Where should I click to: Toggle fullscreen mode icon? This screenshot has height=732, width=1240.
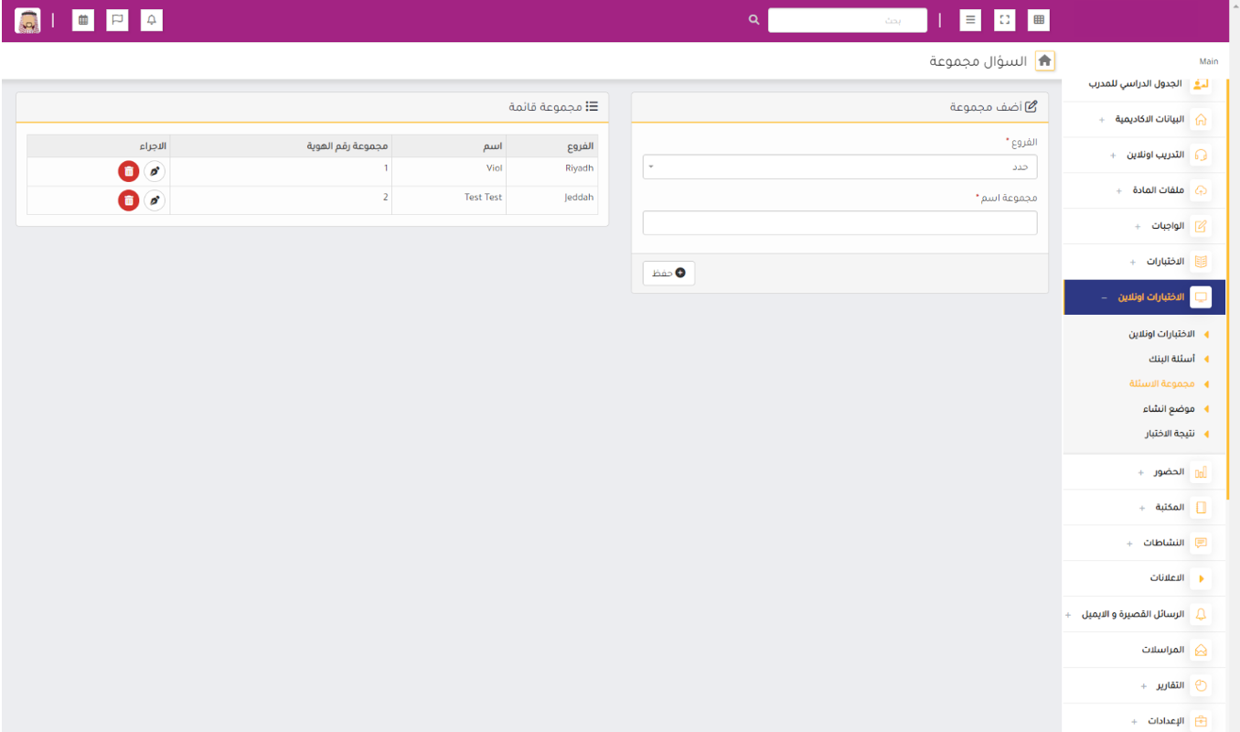[x=1004, y=20]
